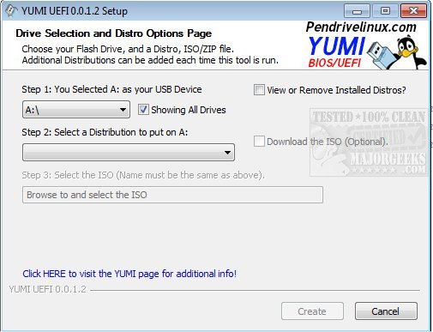This screenshot has height=332, width=433.
Task: Expand the Step 2 distribution dropdown list
Action: (129, 153)
